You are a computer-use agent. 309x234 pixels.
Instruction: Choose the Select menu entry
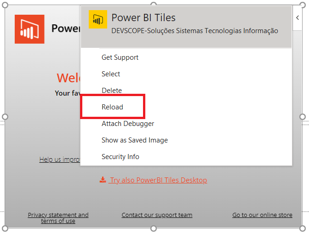pyautogui.click(x=111, y=74)
